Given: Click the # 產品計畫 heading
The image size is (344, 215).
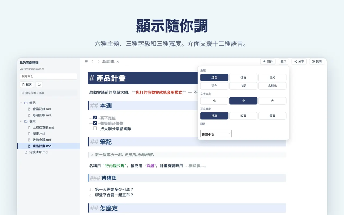Looking at the screenshot, I should pos(107,78).
